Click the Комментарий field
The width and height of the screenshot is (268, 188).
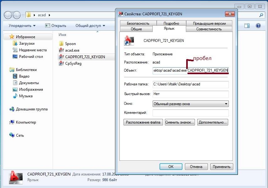point(191,113)
